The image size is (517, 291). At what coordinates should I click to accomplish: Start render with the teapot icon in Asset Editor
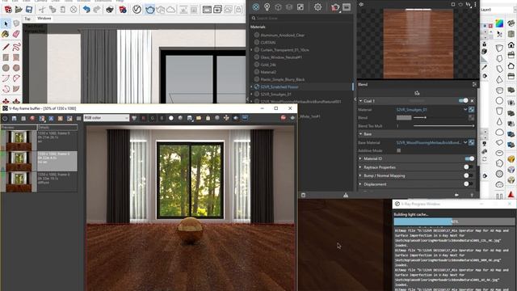click(335, 7)
